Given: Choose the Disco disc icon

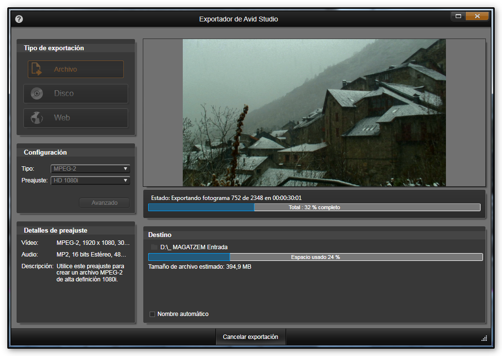Looking at the screenshot, I should pyautogui.click(x=37, y=94).
